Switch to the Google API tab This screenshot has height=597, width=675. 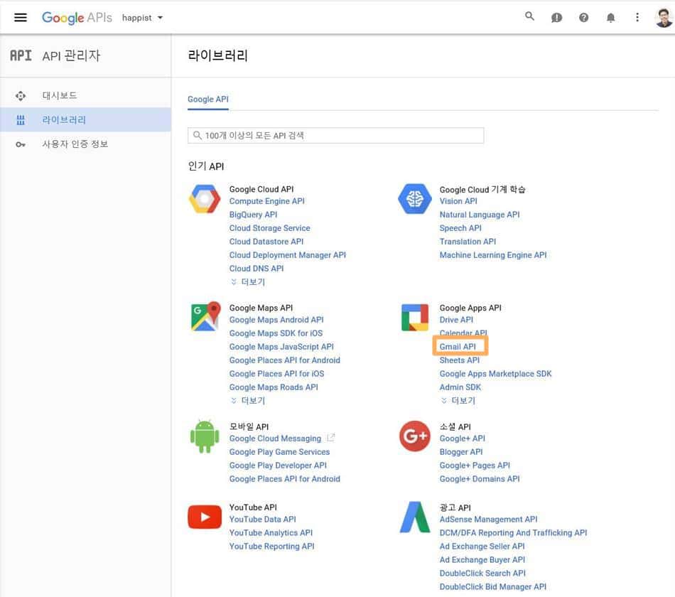(x=207, y=99)
